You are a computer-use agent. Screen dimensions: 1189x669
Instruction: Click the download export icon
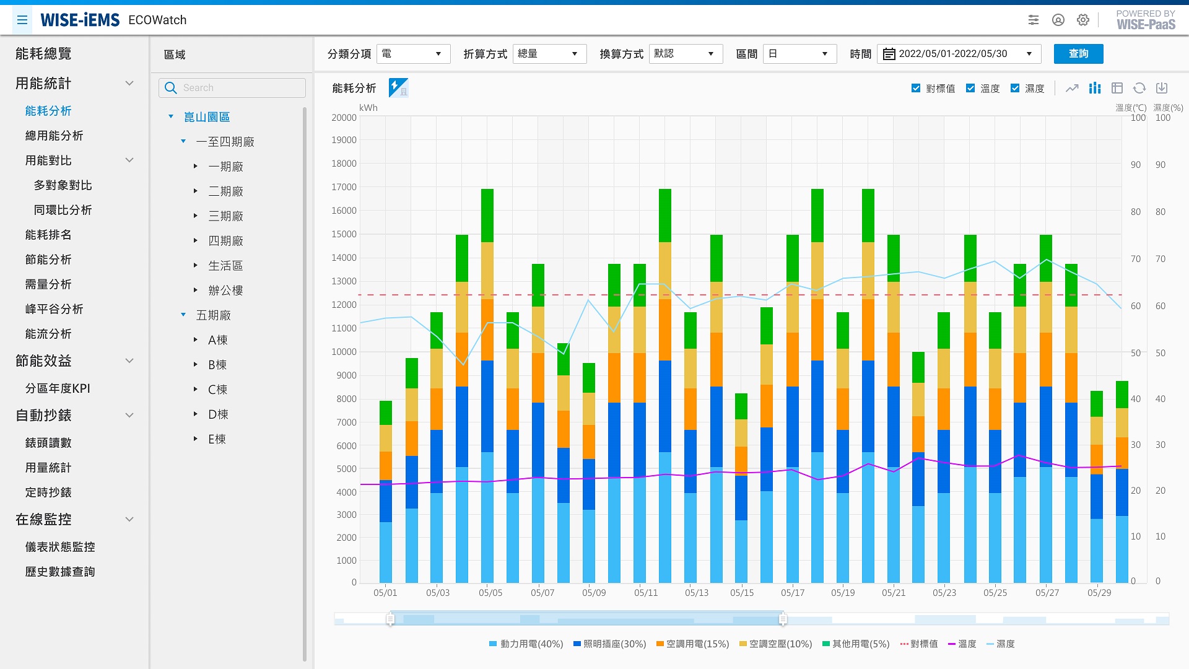[1162, 89]
